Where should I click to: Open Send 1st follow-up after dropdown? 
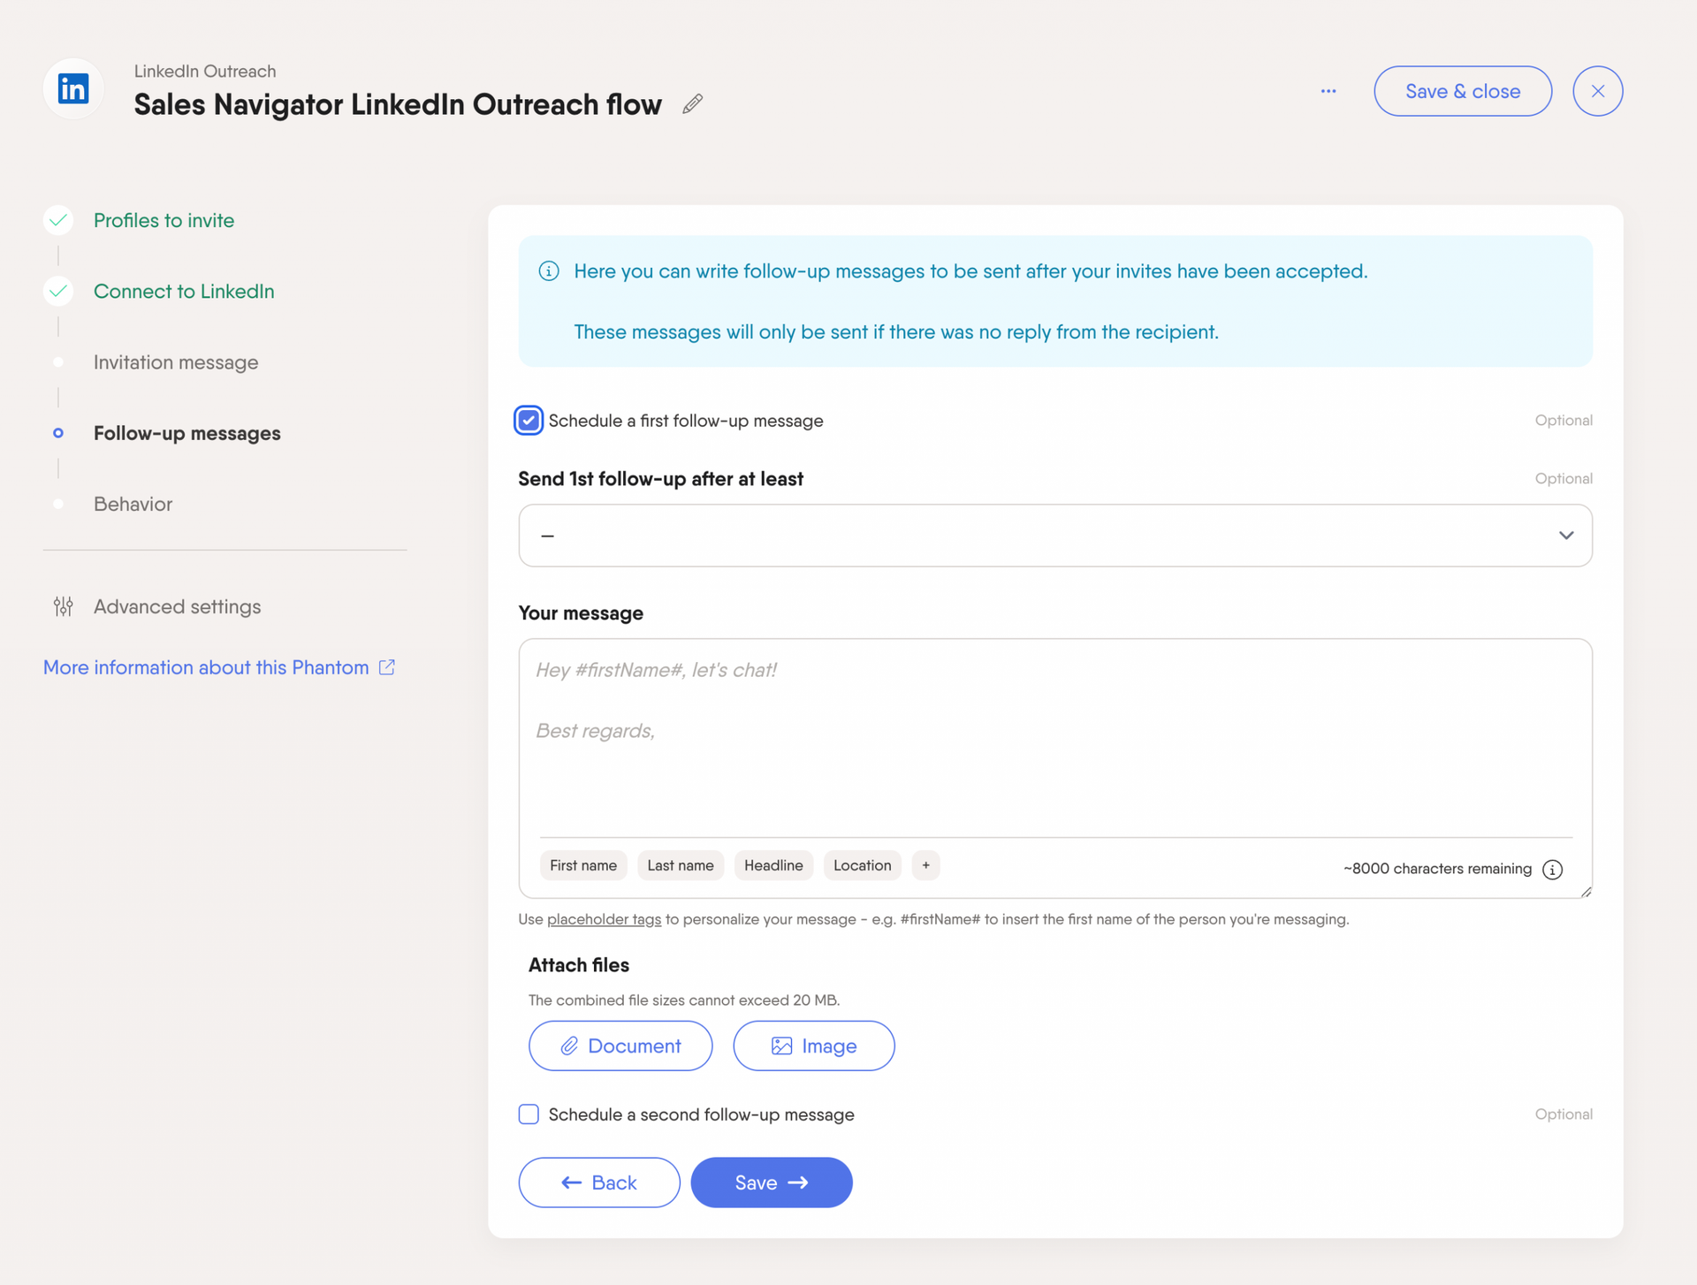point(1055,536)
